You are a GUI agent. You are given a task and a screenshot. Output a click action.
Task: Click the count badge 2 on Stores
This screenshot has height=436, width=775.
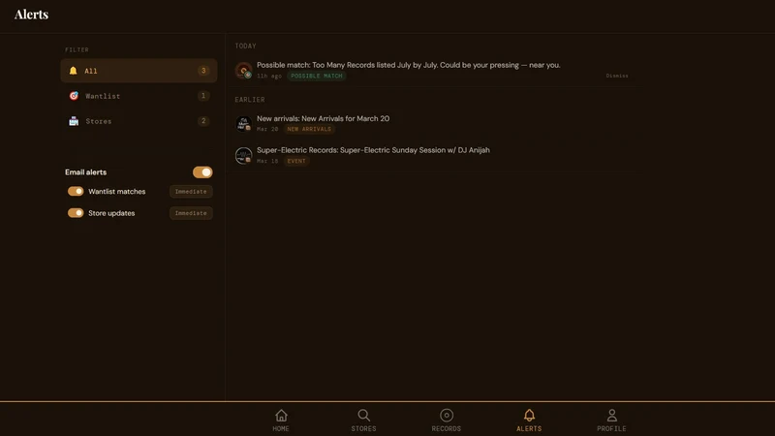tap(203, 121)
